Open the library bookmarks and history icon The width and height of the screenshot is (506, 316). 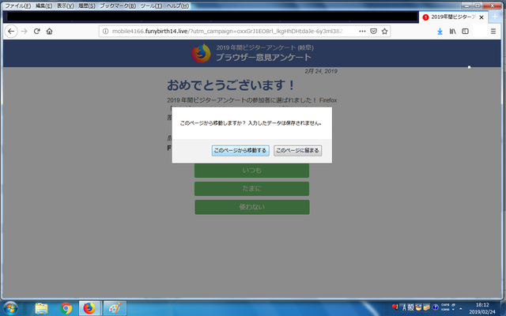(453, 31)
